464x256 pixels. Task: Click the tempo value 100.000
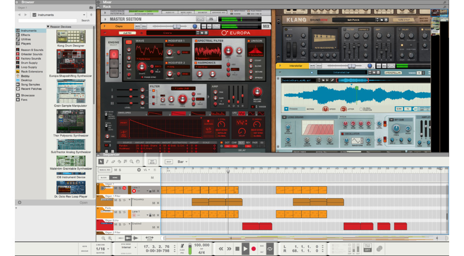202,245
